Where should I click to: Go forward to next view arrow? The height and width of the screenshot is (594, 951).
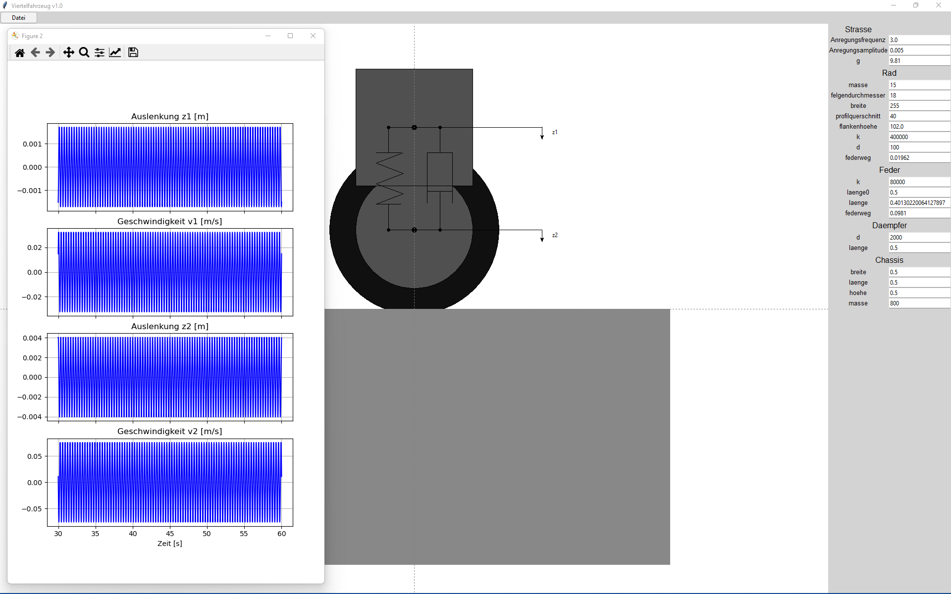tap(50, 52)
